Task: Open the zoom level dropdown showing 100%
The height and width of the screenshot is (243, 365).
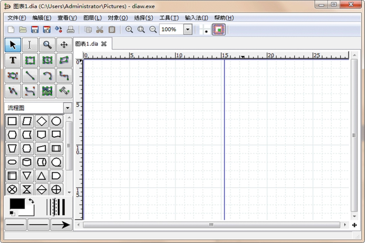Action: 188,30
